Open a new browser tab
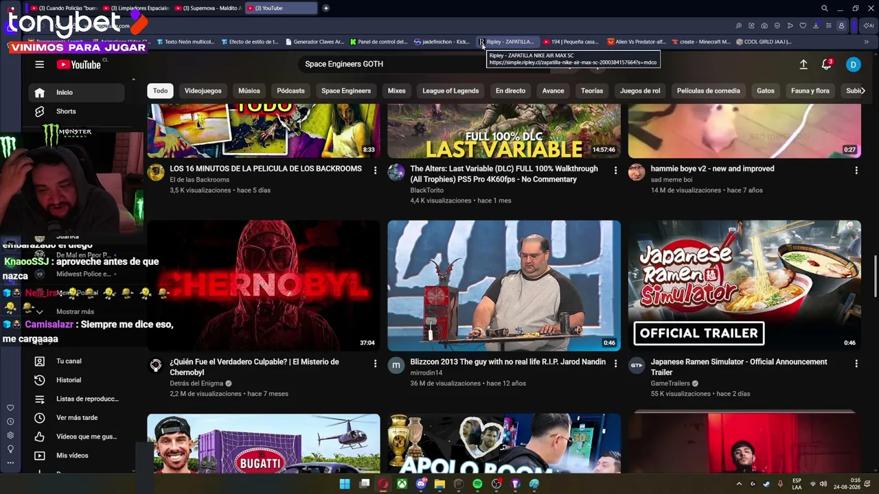Viewport: 879px width, 494px height. coord(326,8)
